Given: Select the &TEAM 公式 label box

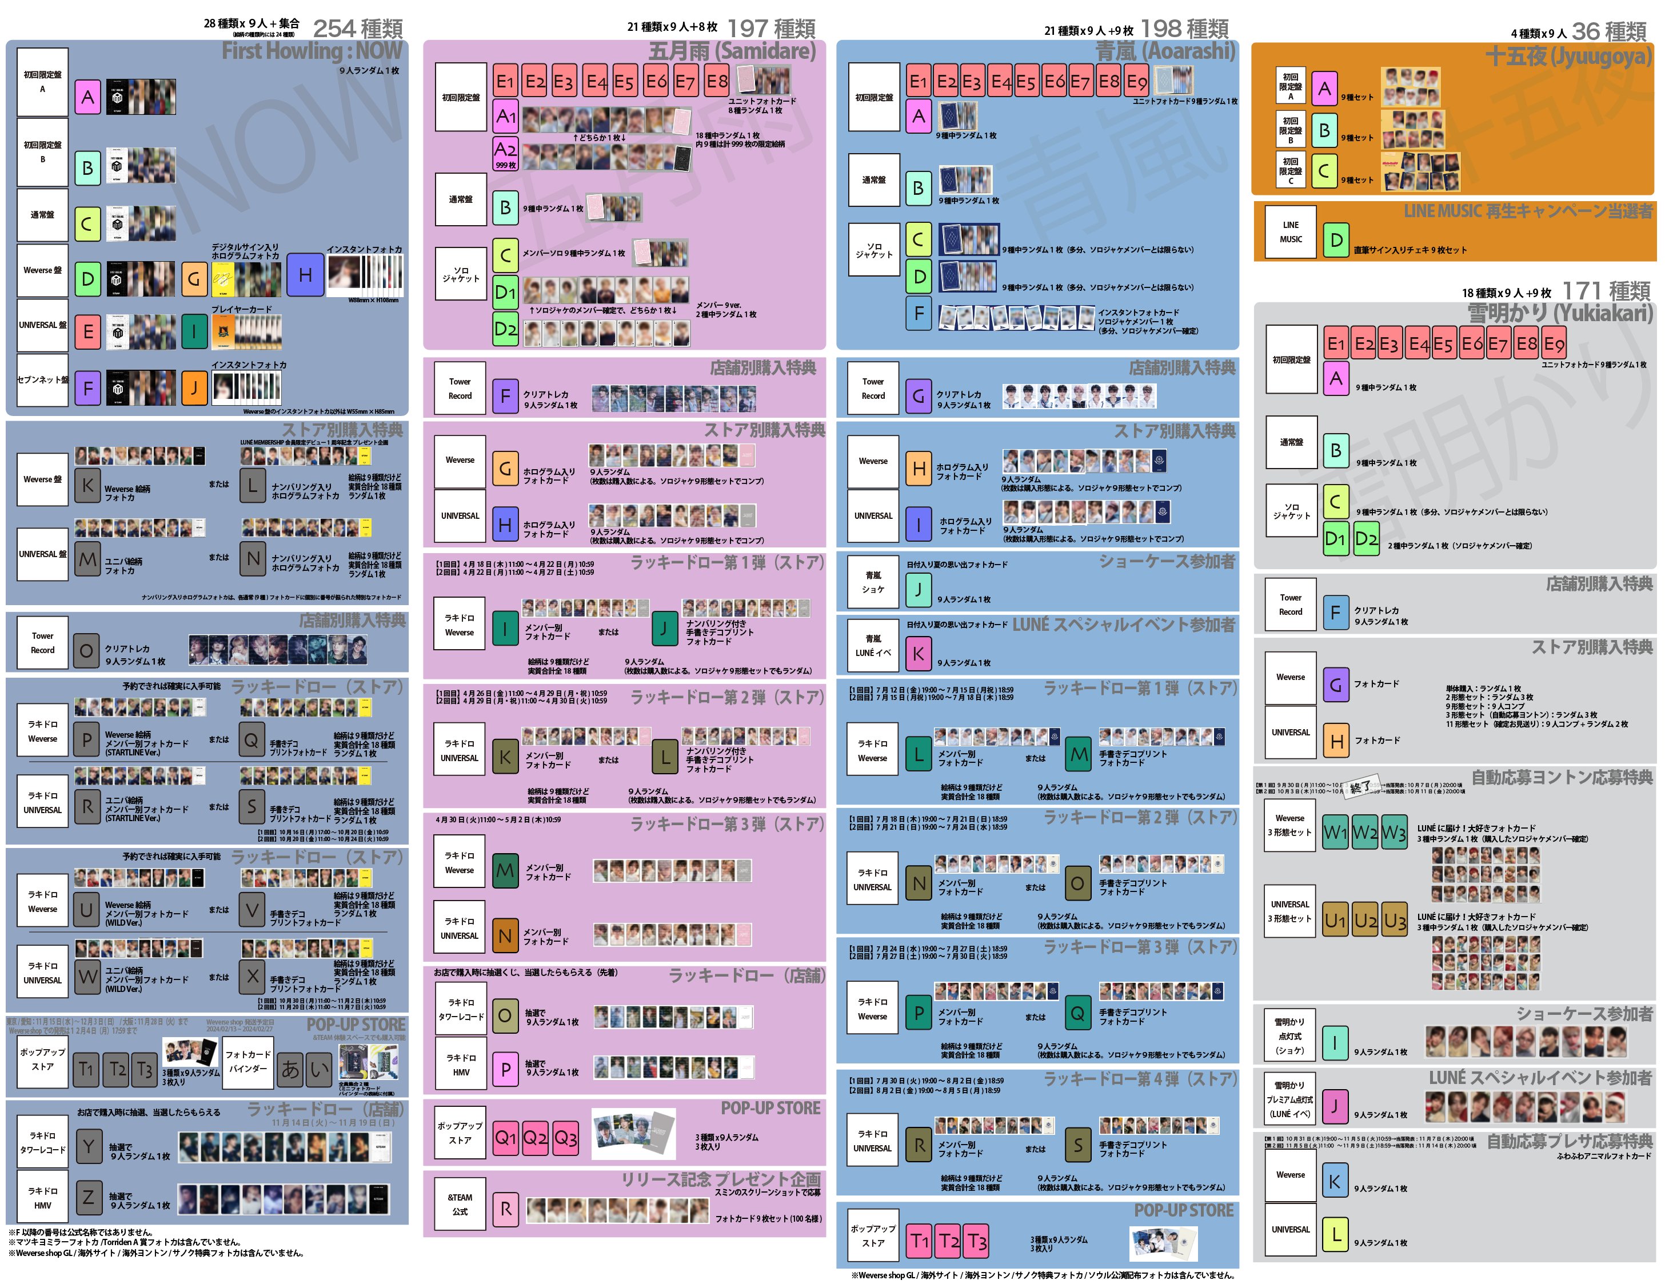Looking at the screenshot, I should pyautogui.click(x=460, y=1205).
